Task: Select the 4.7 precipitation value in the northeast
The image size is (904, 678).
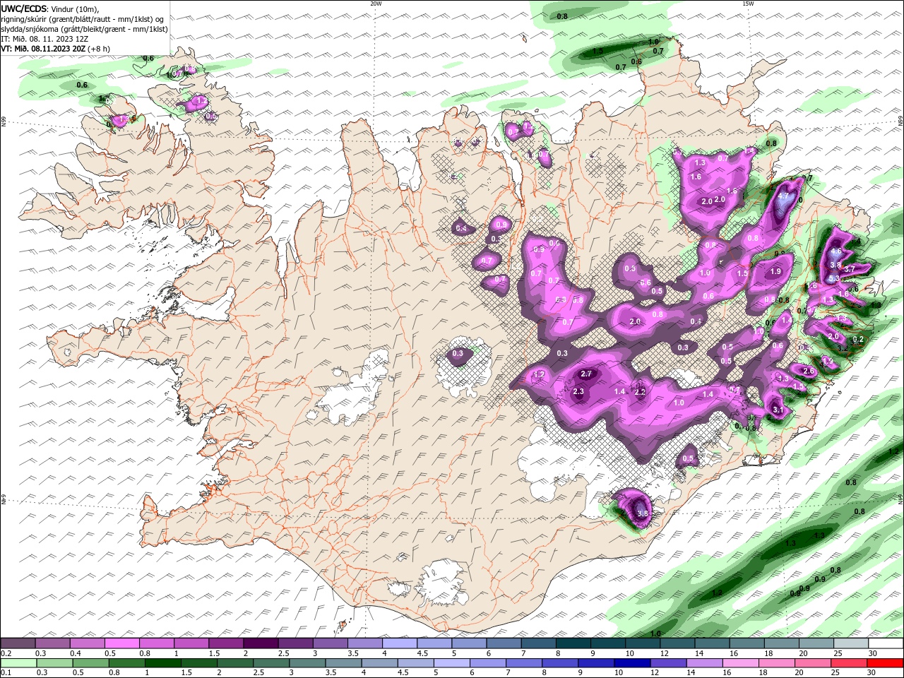Action: coord(783,197)
